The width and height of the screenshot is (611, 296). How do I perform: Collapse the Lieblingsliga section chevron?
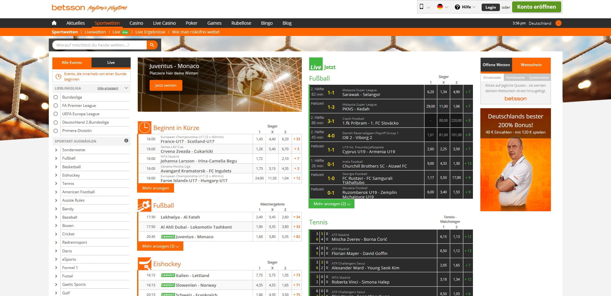point(126,88)
